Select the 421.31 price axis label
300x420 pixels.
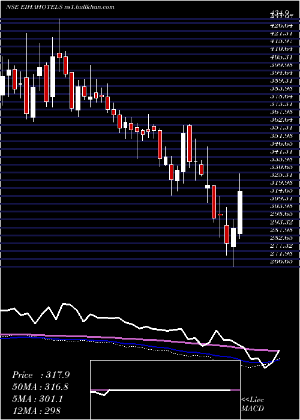click(280, 34)
